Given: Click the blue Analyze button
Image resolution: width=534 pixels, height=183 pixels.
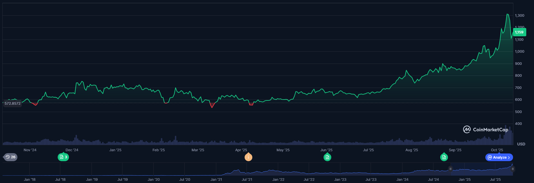Looking at the screenshot, I should 499,157.
